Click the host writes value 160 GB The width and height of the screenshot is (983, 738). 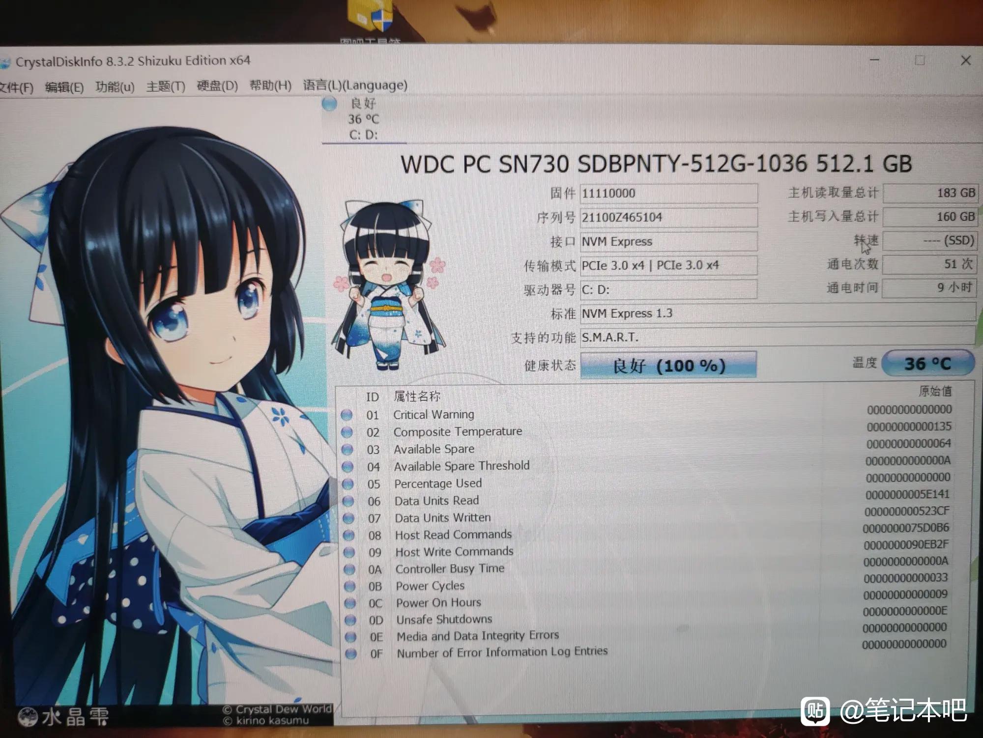[x=930, y=217]
